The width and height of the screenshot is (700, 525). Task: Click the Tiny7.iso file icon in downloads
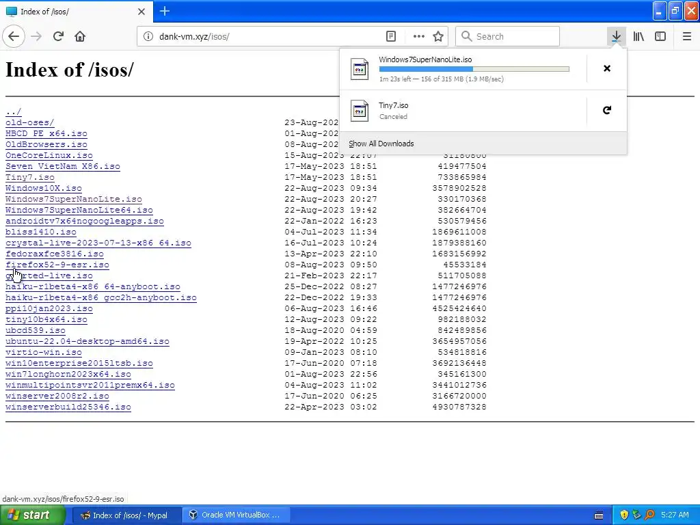(x=360, y=111)
